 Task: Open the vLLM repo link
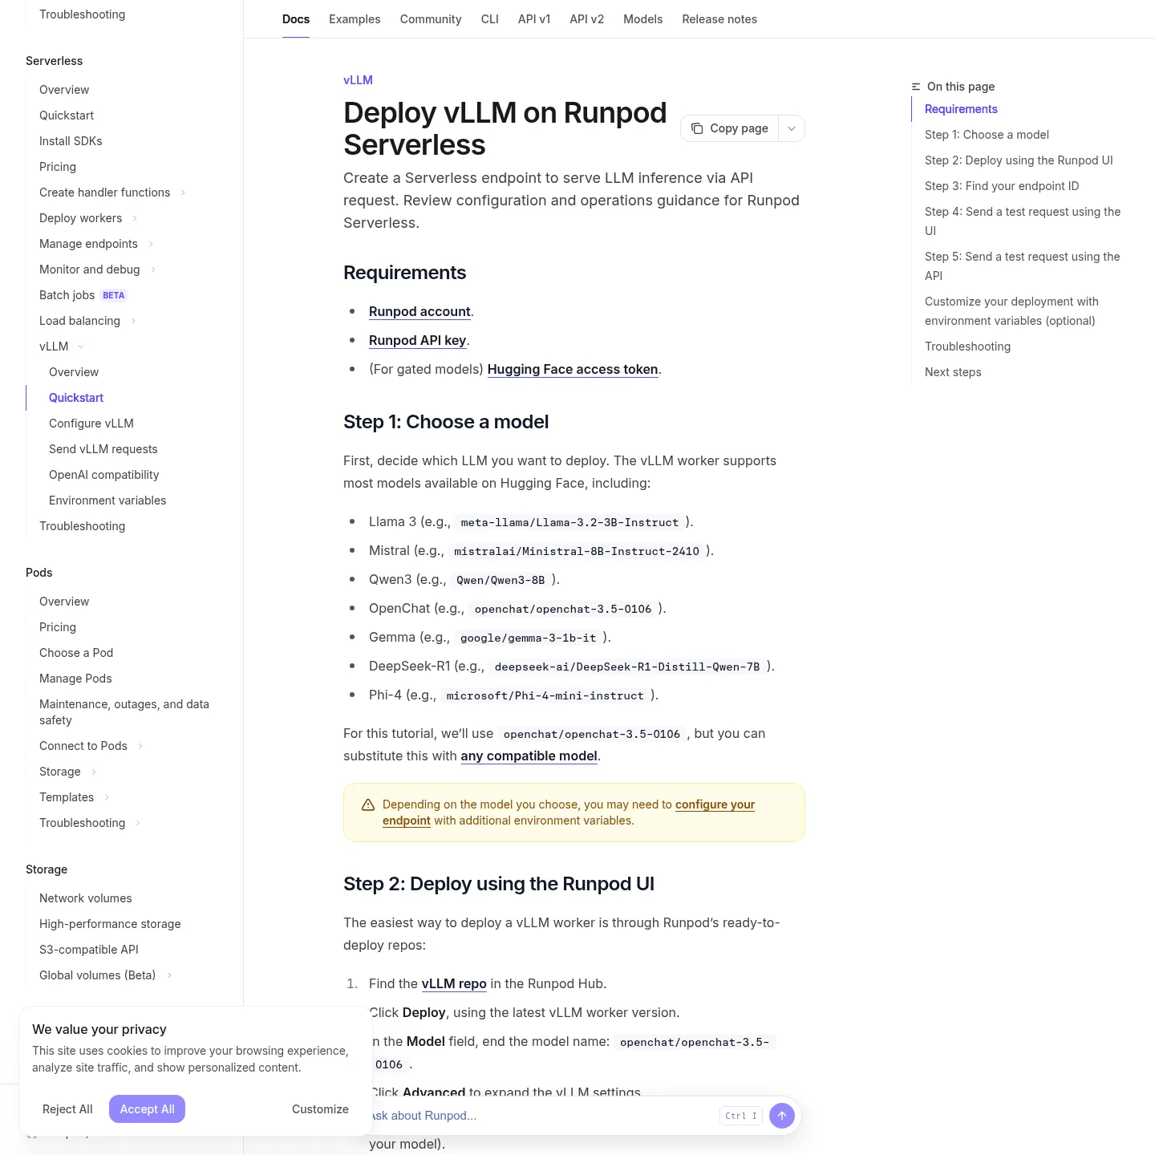click(x=454, y=983)
